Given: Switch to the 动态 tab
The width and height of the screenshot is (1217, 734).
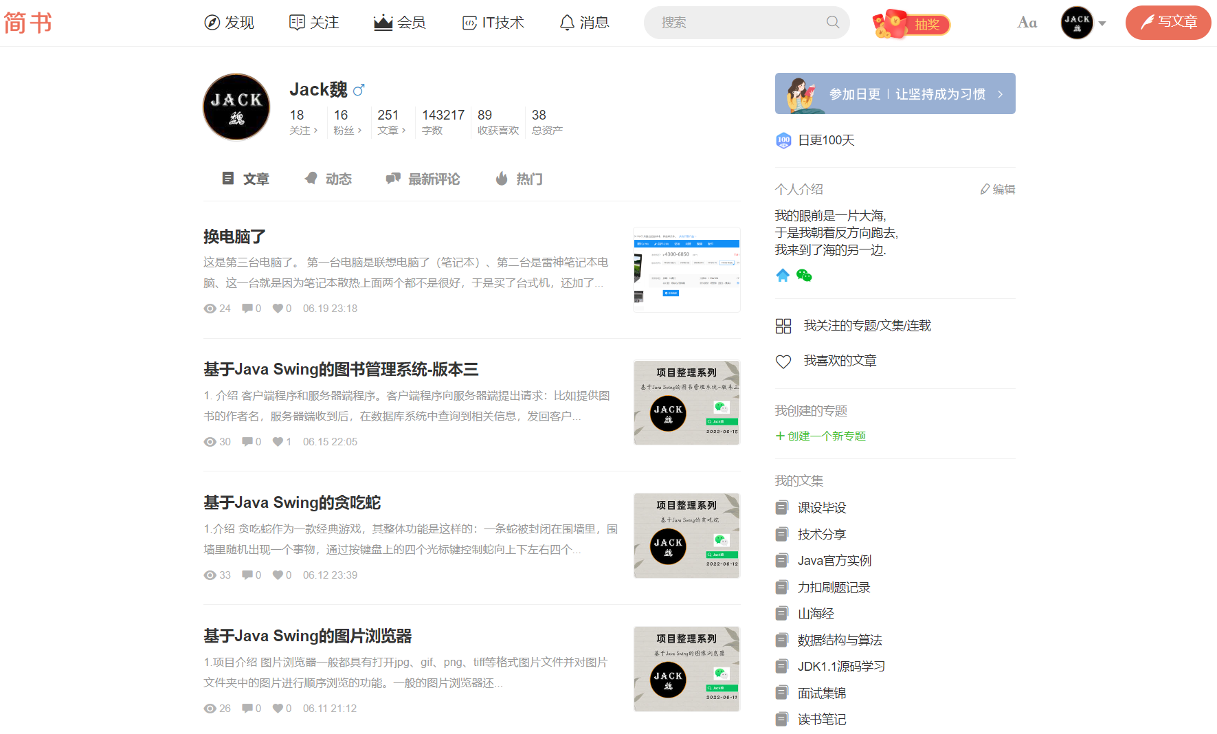Looking at the screenshot, I should (x=328, y=179).
